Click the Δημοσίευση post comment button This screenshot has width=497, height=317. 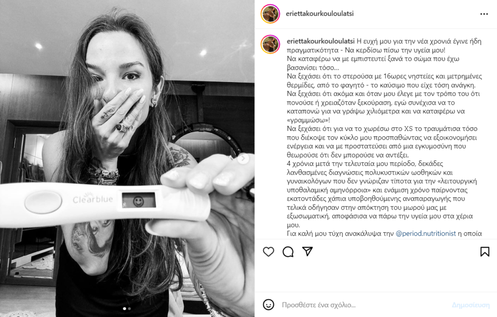[470, 305]
